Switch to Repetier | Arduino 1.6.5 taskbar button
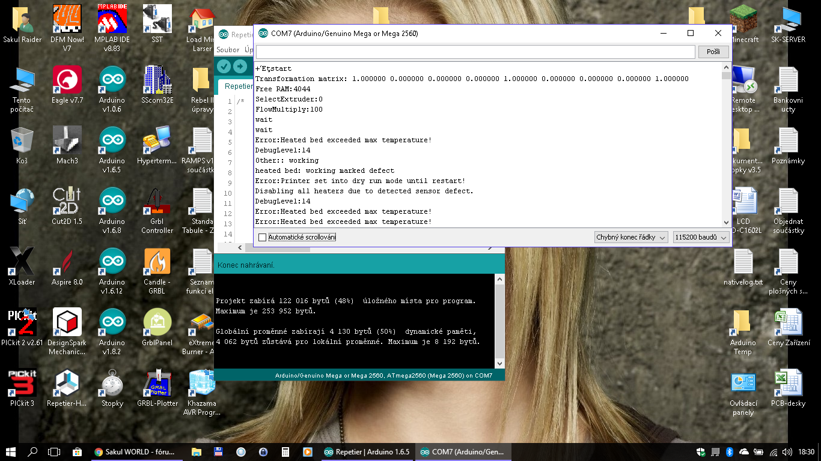This screenshot has width=821, height=461. [367, 452]
